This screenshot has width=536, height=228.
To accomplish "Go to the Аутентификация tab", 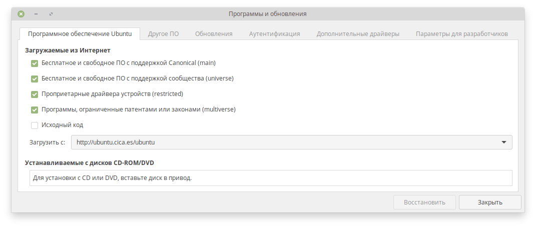I will click(274, 34).
